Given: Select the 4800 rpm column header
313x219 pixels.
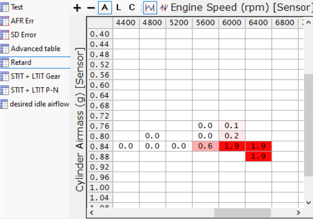Looking at the screenshot, I should coord(152,23).
